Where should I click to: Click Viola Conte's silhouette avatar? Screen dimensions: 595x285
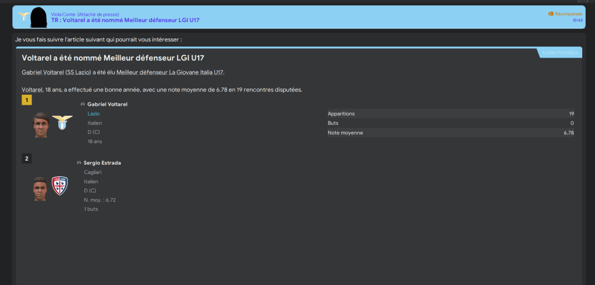(x=39, y=17)
